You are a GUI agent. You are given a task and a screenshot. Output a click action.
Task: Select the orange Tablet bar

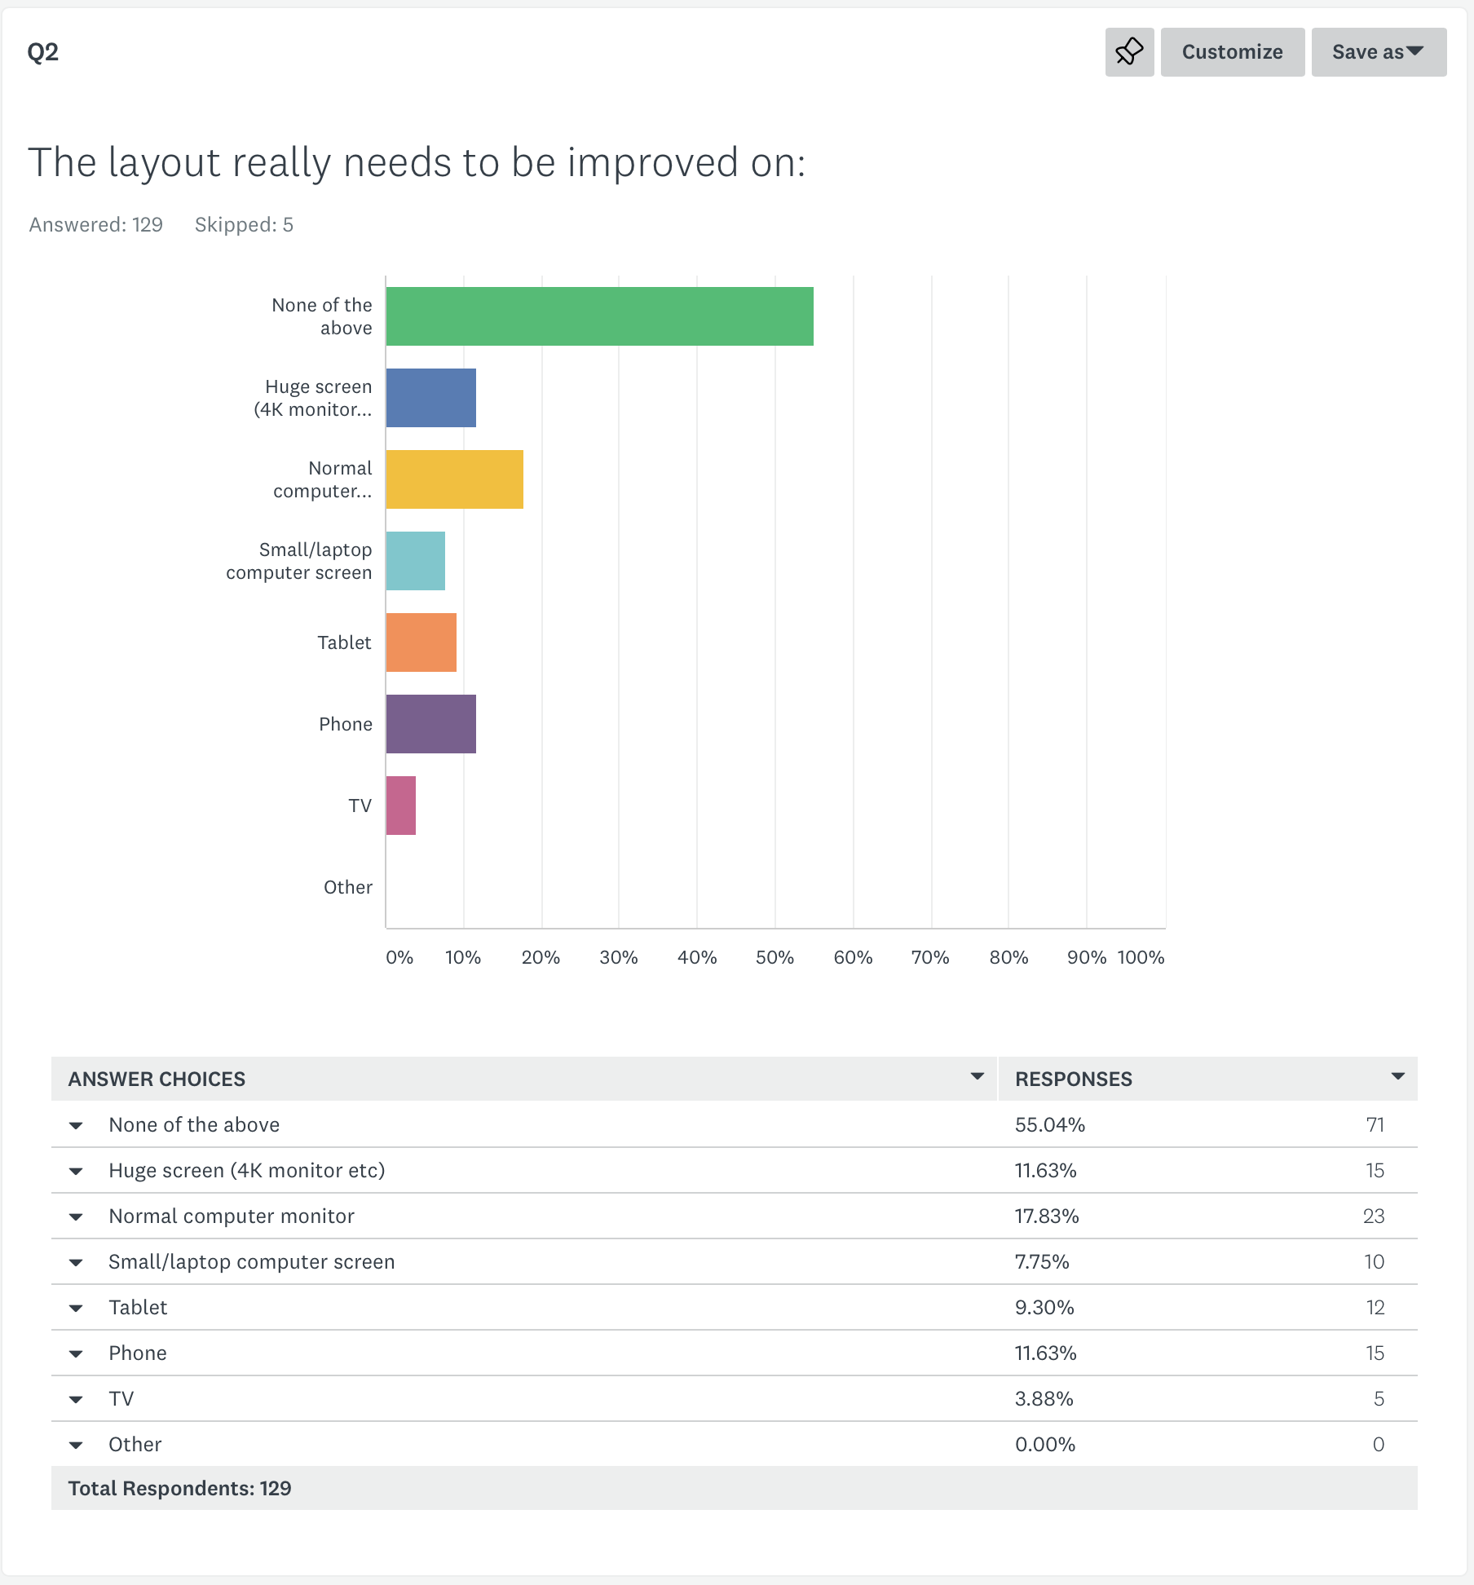[421, 642]
